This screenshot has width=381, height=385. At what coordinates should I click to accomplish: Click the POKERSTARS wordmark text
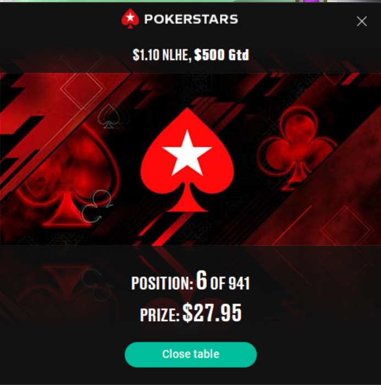(191, 19)
